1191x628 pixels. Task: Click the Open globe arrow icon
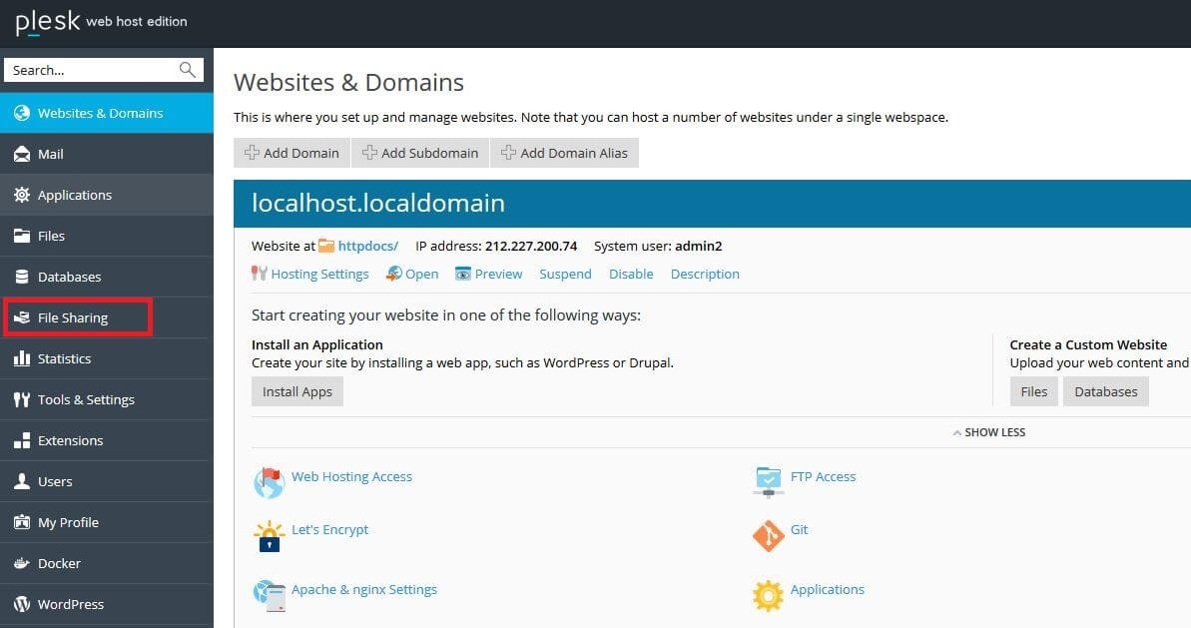point(393,274)
